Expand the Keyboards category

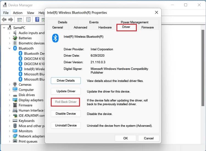(9, 121)
